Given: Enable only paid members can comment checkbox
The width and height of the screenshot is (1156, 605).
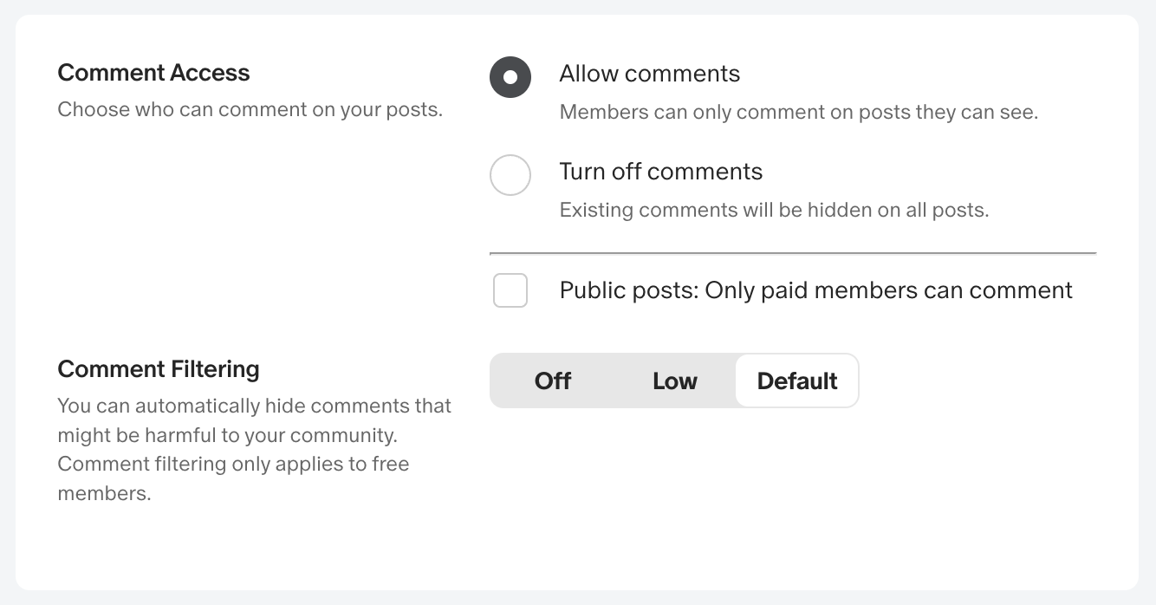Looking at the screenshot, I should tap(510, 290).
